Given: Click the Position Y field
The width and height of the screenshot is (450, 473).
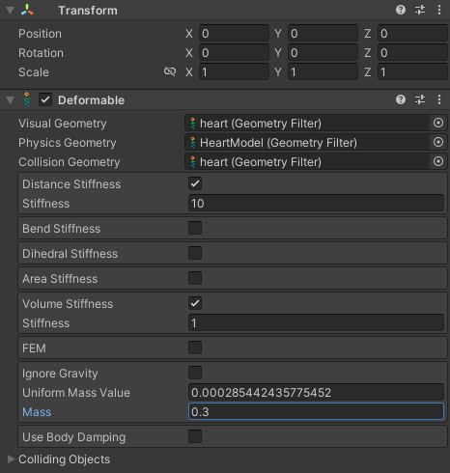Looking at the screenshot, I should tap(323, 33).
